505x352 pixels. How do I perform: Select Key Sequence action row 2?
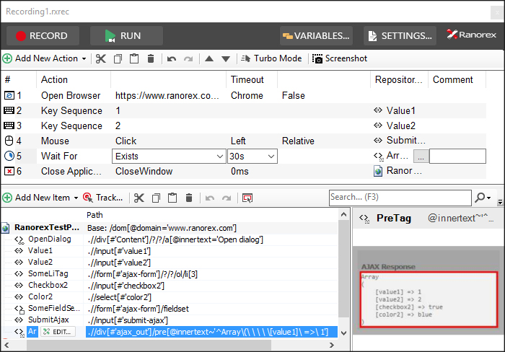coord(245,111)
